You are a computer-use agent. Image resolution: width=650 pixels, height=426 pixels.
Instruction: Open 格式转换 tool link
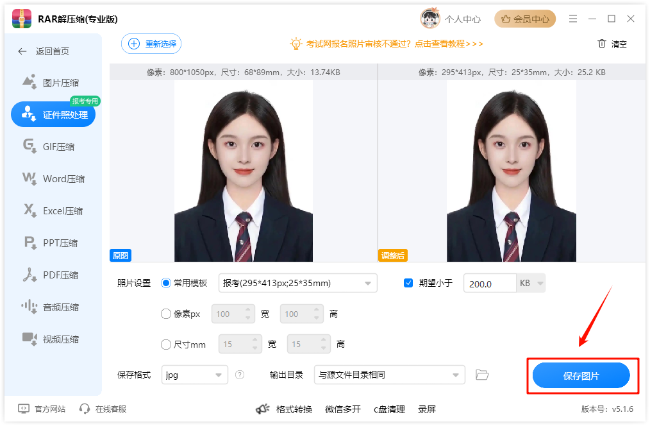(x=294, y=409)
